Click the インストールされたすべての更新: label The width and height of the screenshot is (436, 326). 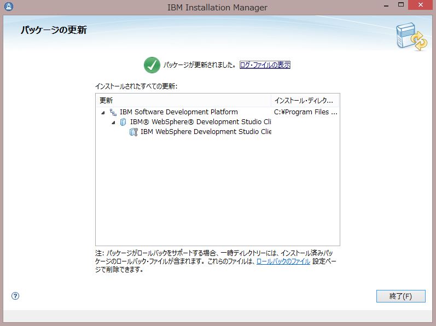pos(136,86)
